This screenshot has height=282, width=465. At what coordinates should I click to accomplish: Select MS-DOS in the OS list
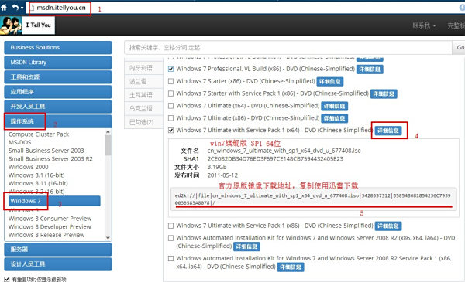19,142
